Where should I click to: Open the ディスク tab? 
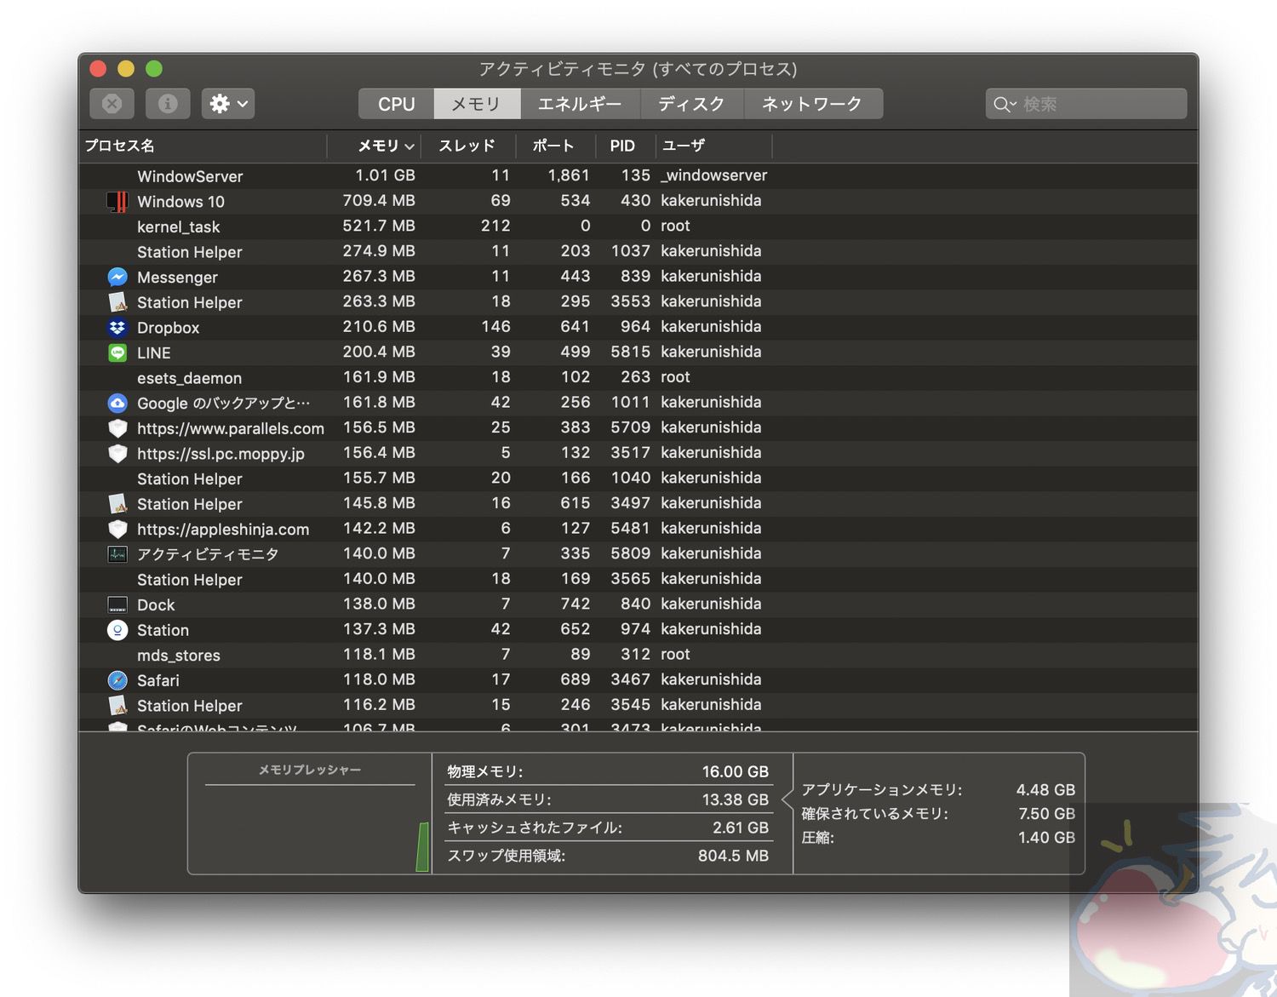tap(691, 104)
